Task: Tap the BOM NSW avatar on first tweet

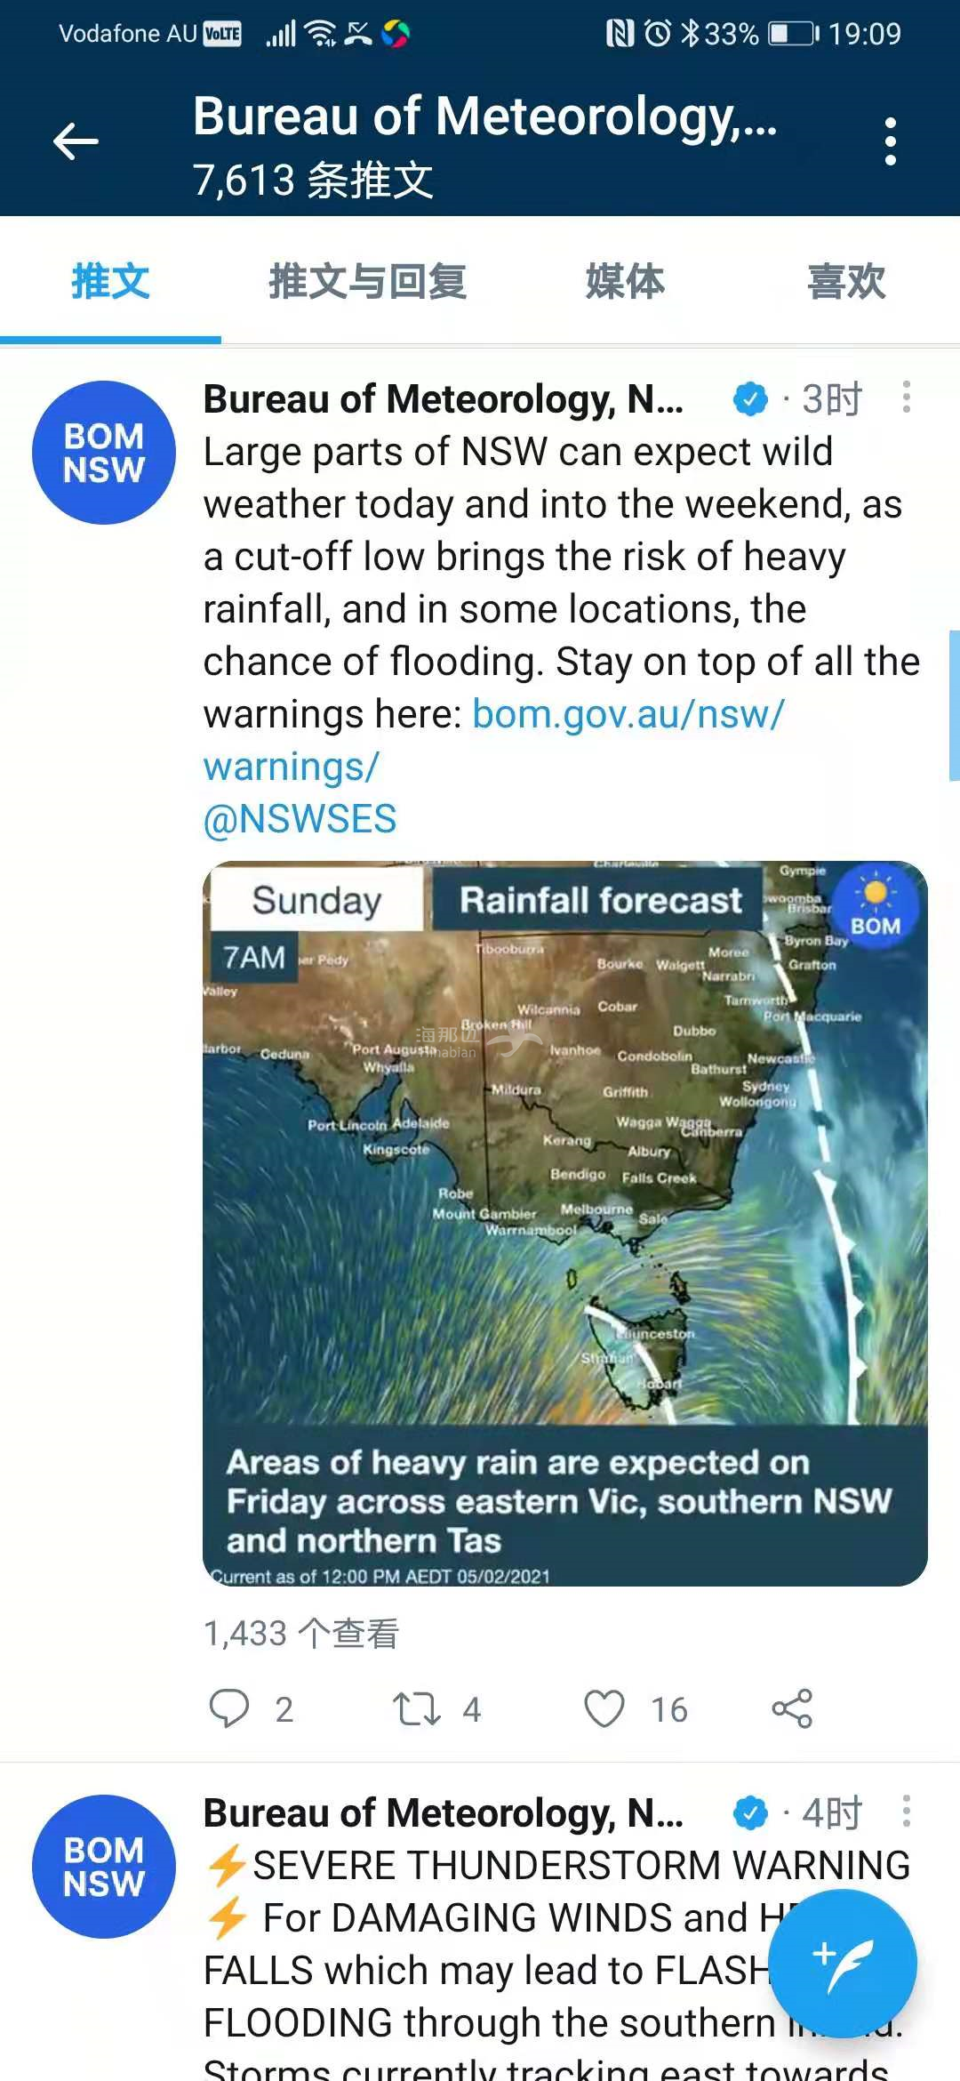Action: pos(104,453)
